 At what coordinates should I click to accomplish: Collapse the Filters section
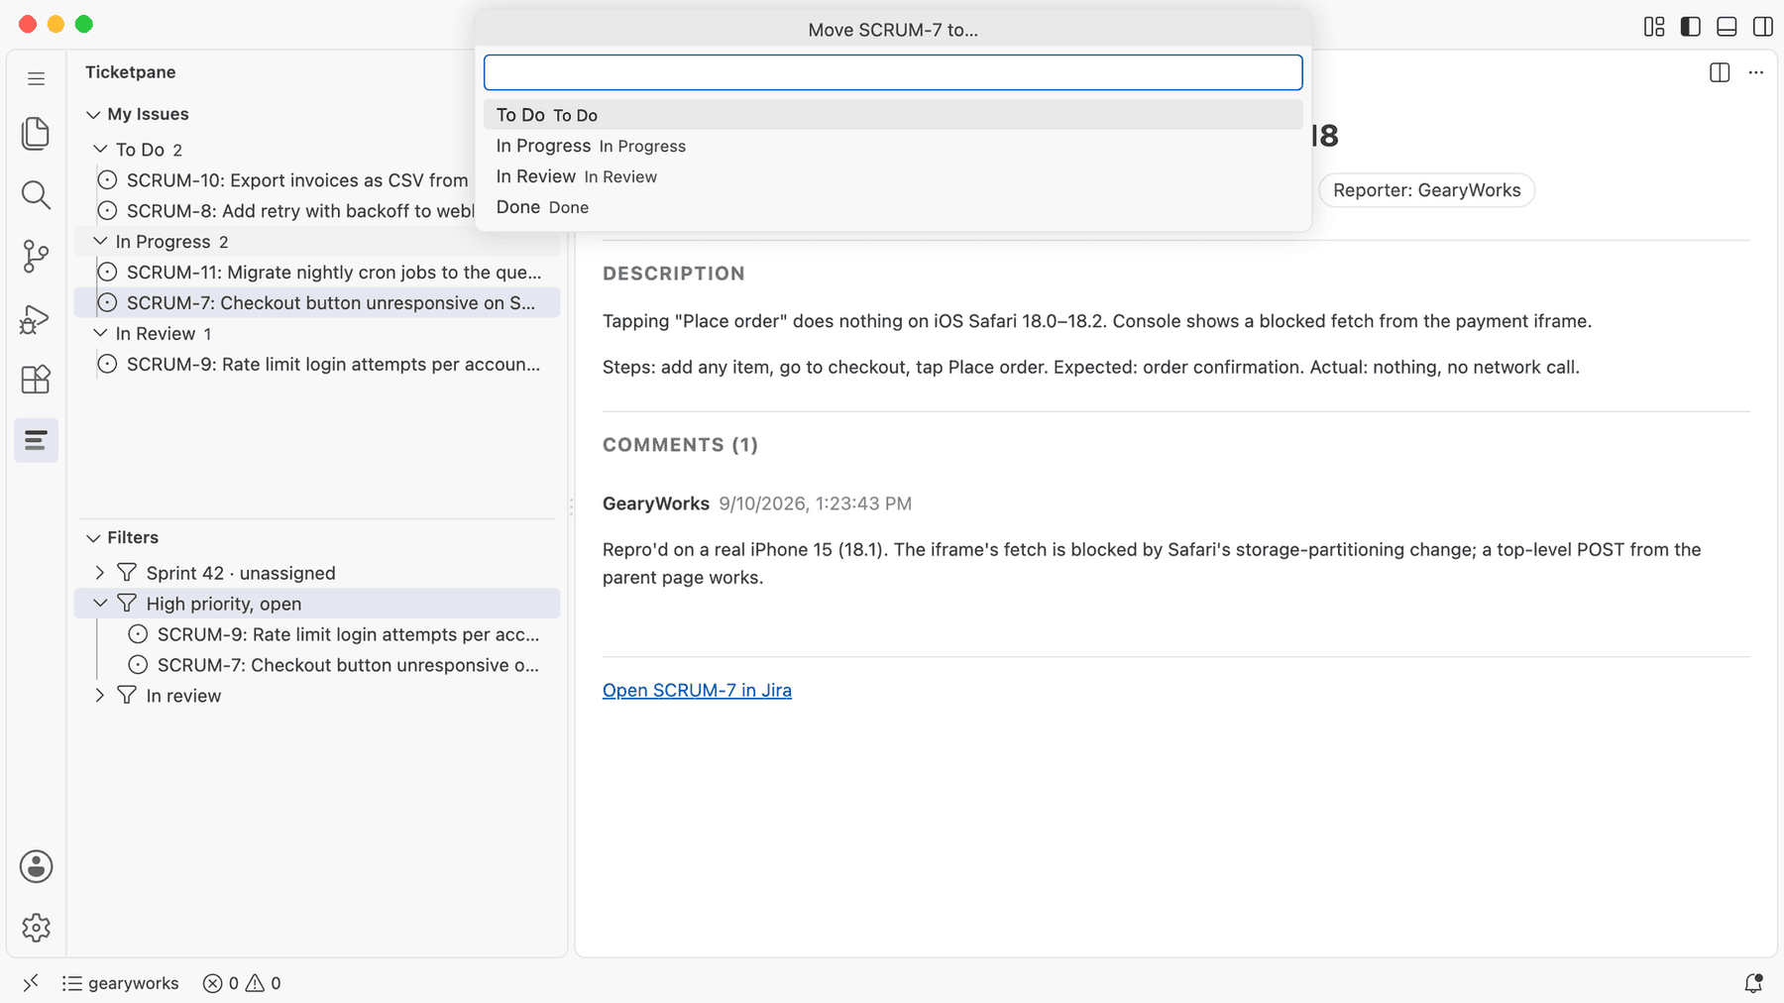coord(93,538)
